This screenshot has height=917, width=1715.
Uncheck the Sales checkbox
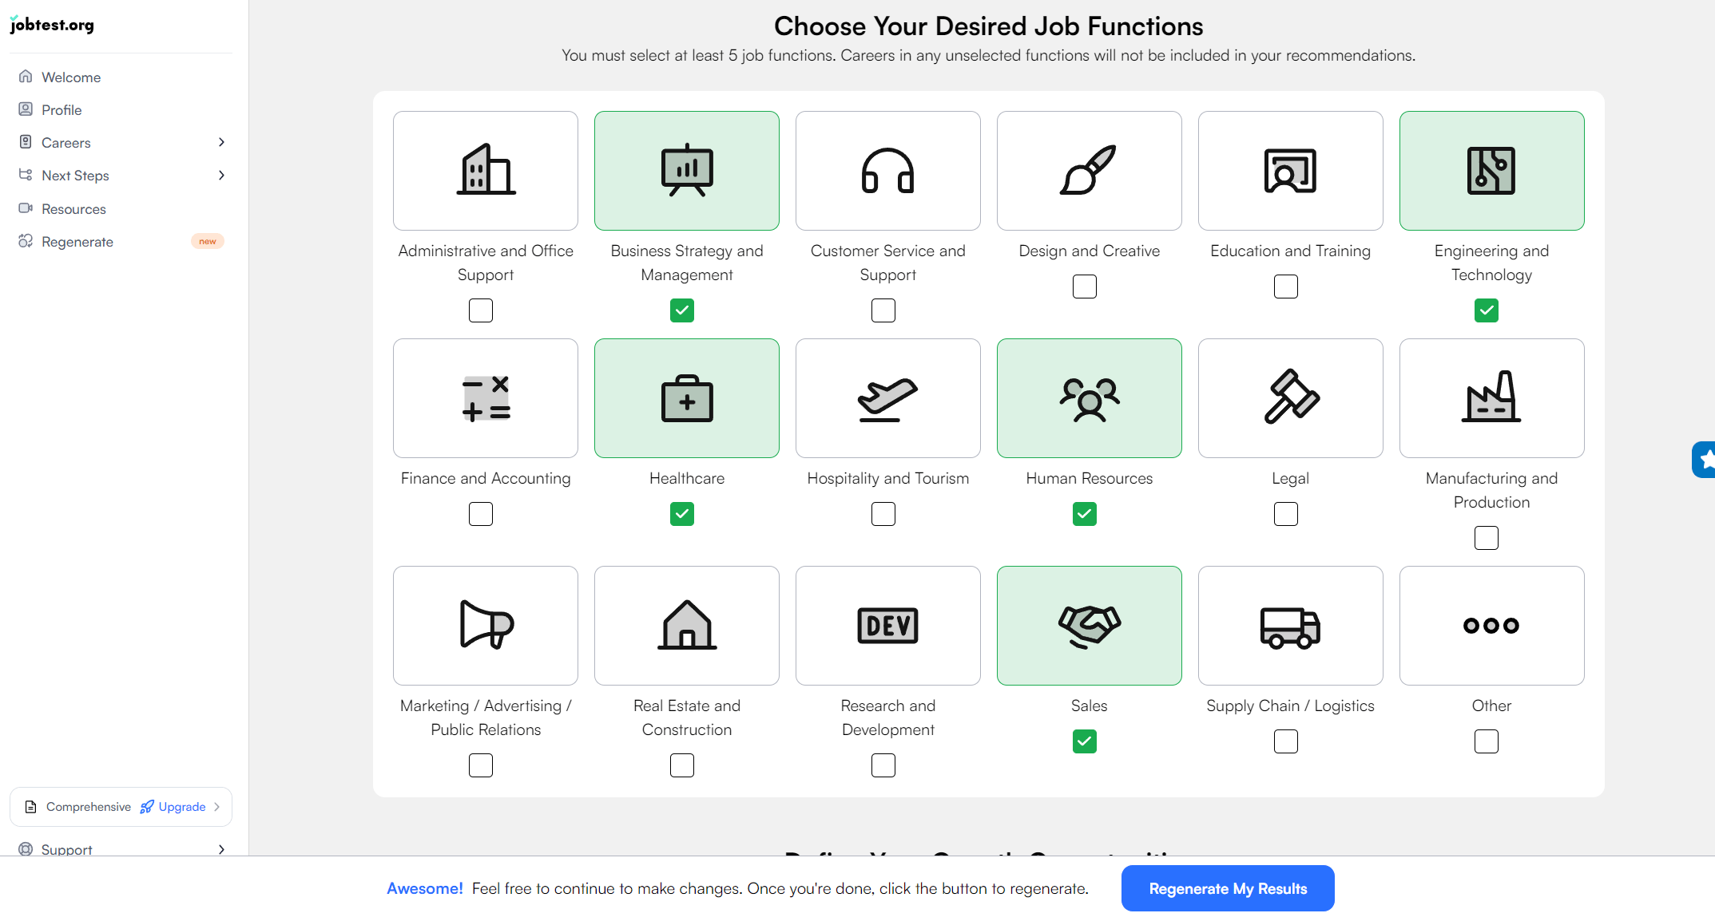point(1084,741)
